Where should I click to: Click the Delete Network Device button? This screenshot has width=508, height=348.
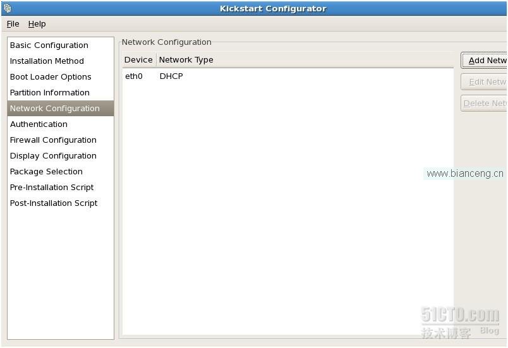click(484, 104)
